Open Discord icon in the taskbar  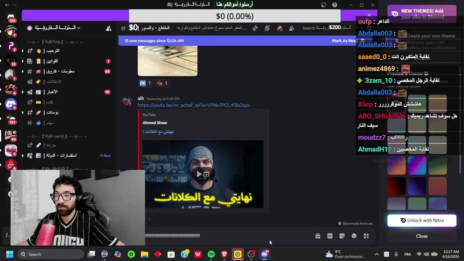(x=264, y=254)
